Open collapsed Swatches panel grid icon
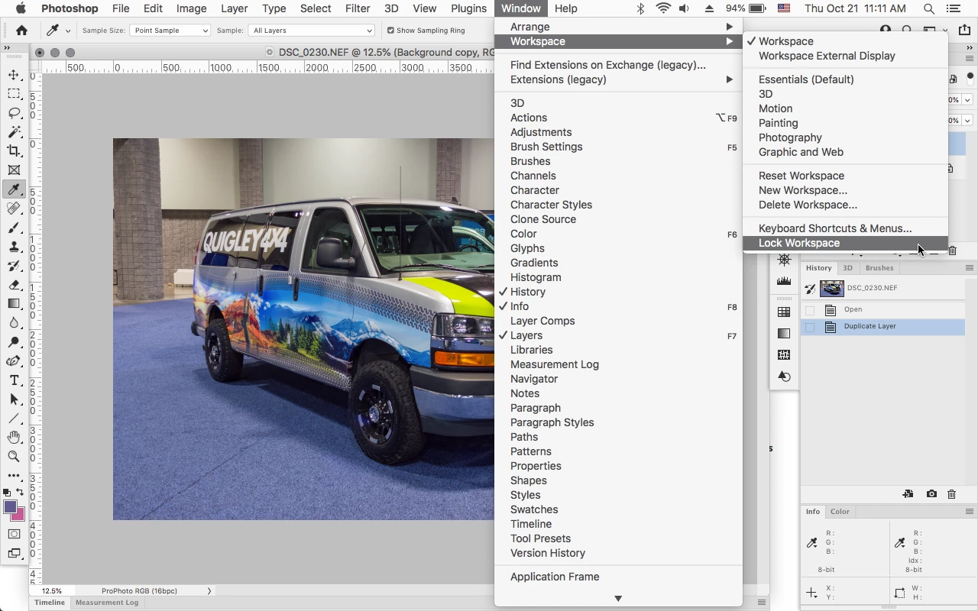 pyautogui.click(x=784, y=312)
